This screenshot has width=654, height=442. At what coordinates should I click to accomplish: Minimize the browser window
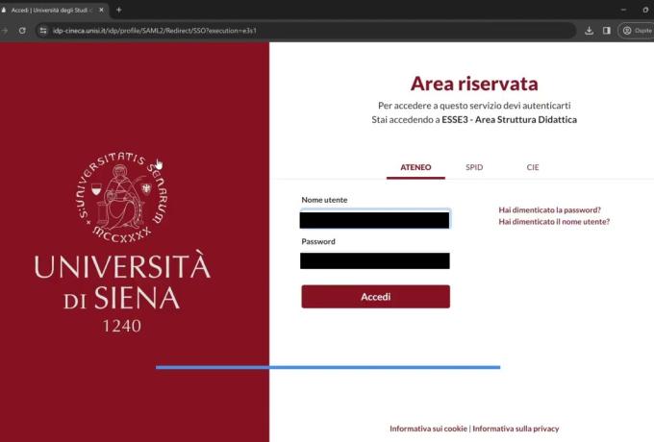coord(623,10)
